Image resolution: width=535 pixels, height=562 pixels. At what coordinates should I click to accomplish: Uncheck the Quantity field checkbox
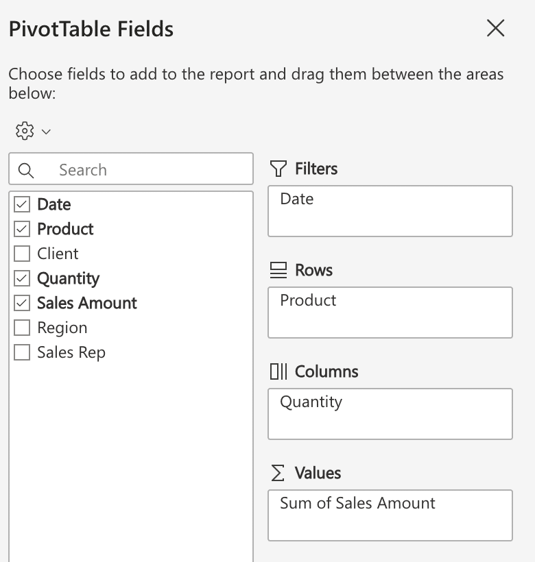point(22,278)
